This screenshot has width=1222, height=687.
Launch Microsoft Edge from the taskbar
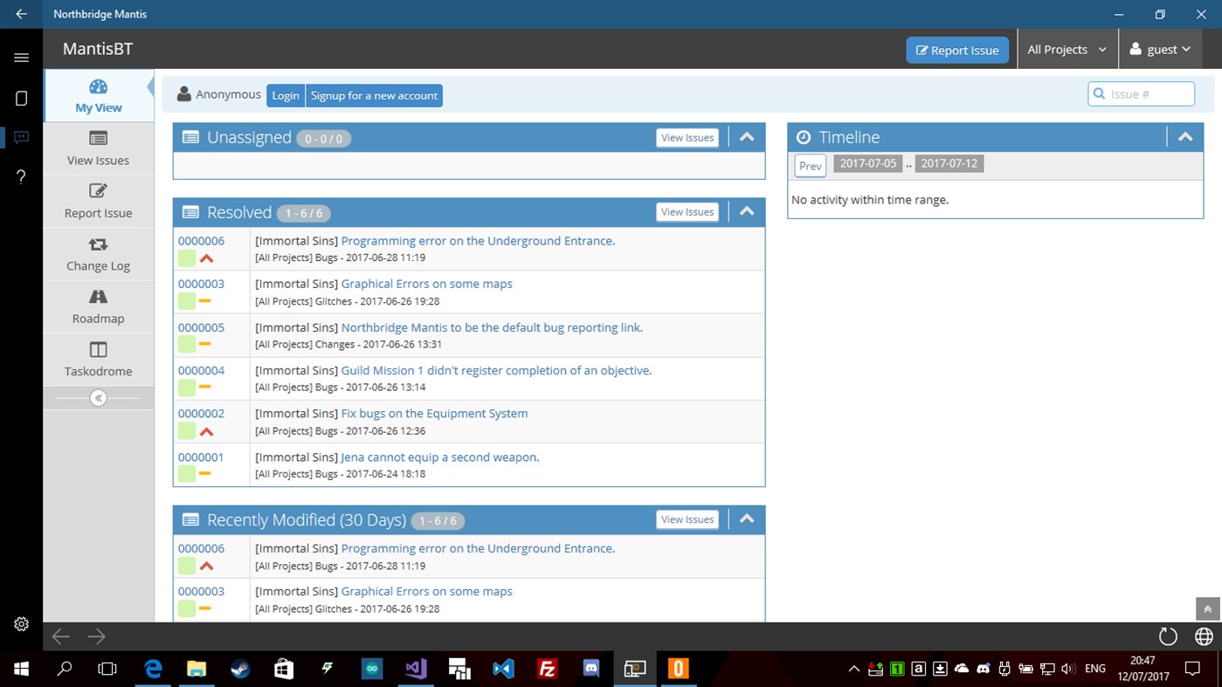[x=154, y=670]
